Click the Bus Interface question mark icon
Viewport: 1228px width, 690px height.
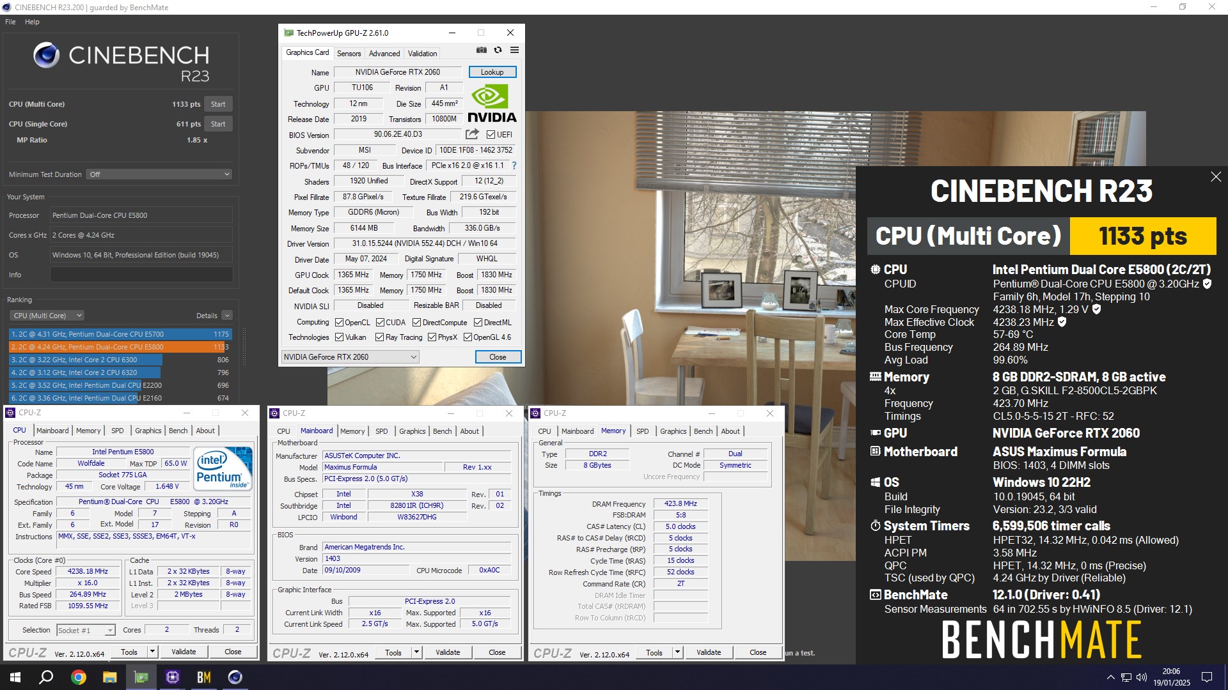point(514,165)
